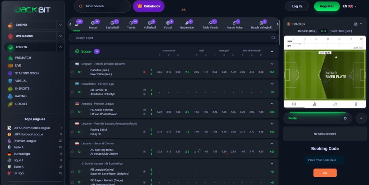Click the Casino sidebar icon
Viewport: 369px width, 185px height.
(10, 25)
